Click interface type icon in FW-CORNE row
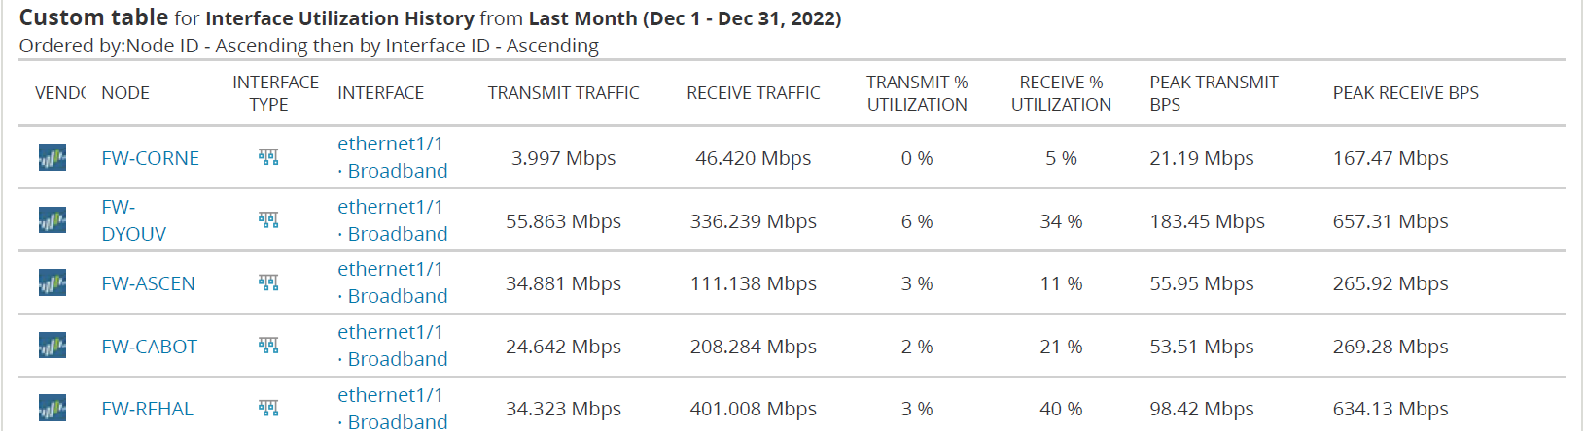This screenshot has height=431, width=1584. pyautogui.click(x=268, y=157)
